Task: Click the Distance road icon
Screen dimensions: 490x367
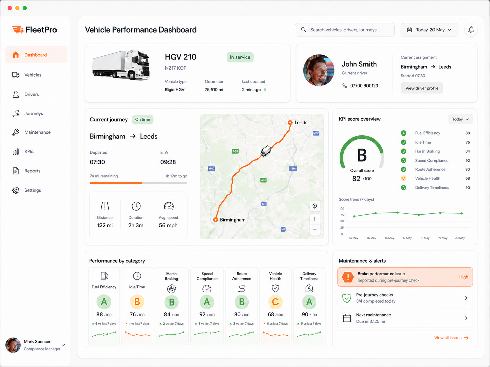Action: coord(105,206)
